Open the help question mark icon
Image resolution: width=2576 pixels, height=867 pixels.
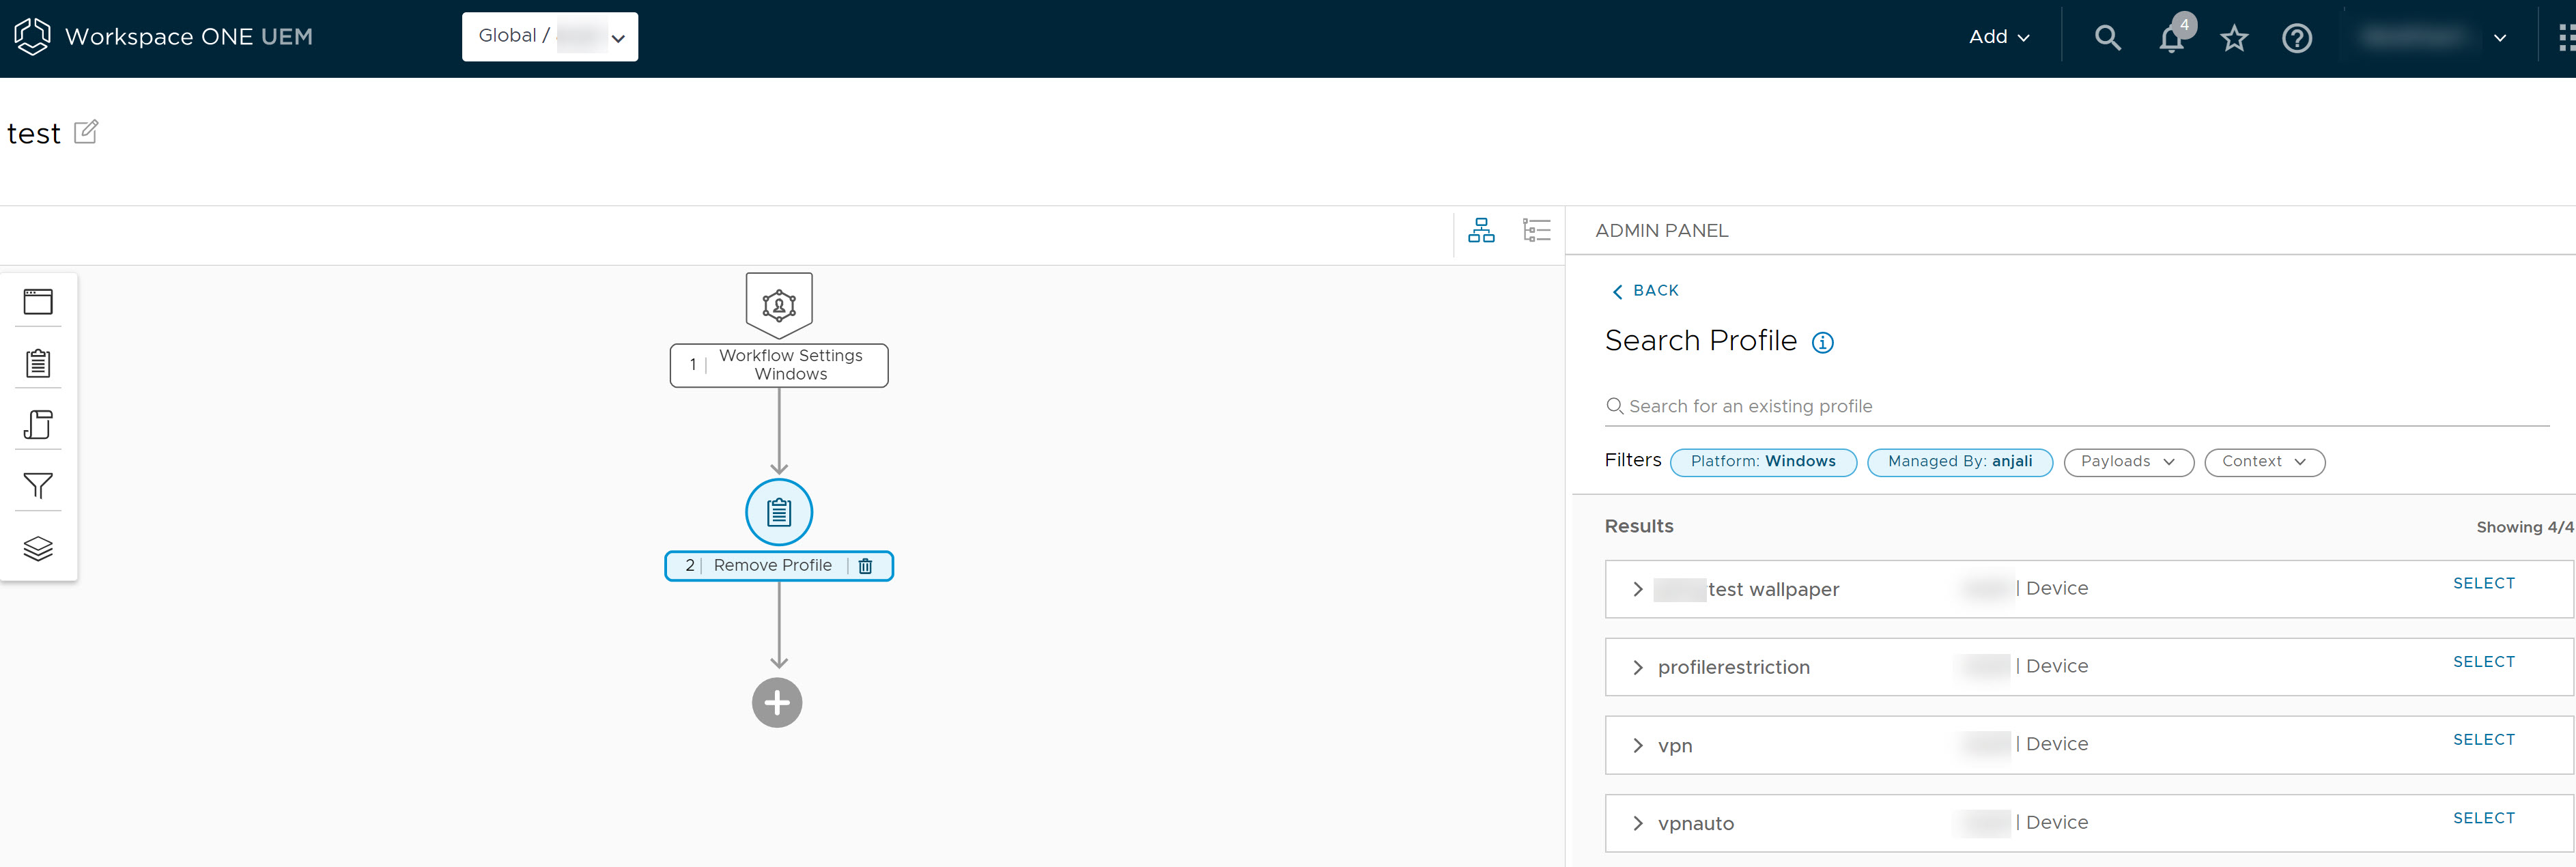2297,38
